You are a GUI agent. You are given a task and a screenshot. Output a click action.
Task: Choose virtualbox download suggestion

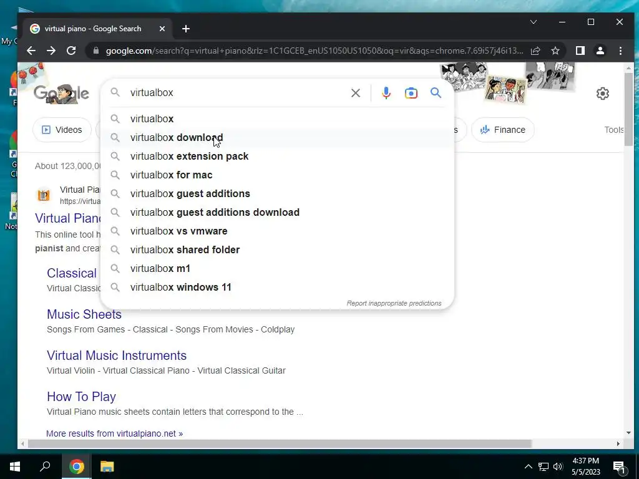tap(277, 137)
